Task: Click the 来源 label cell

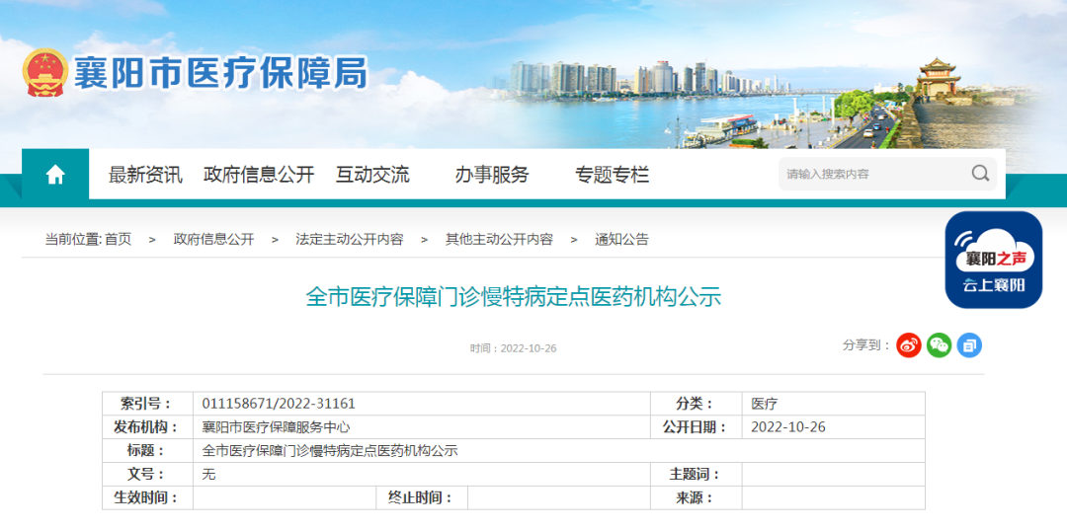Action: coord(697,498)
